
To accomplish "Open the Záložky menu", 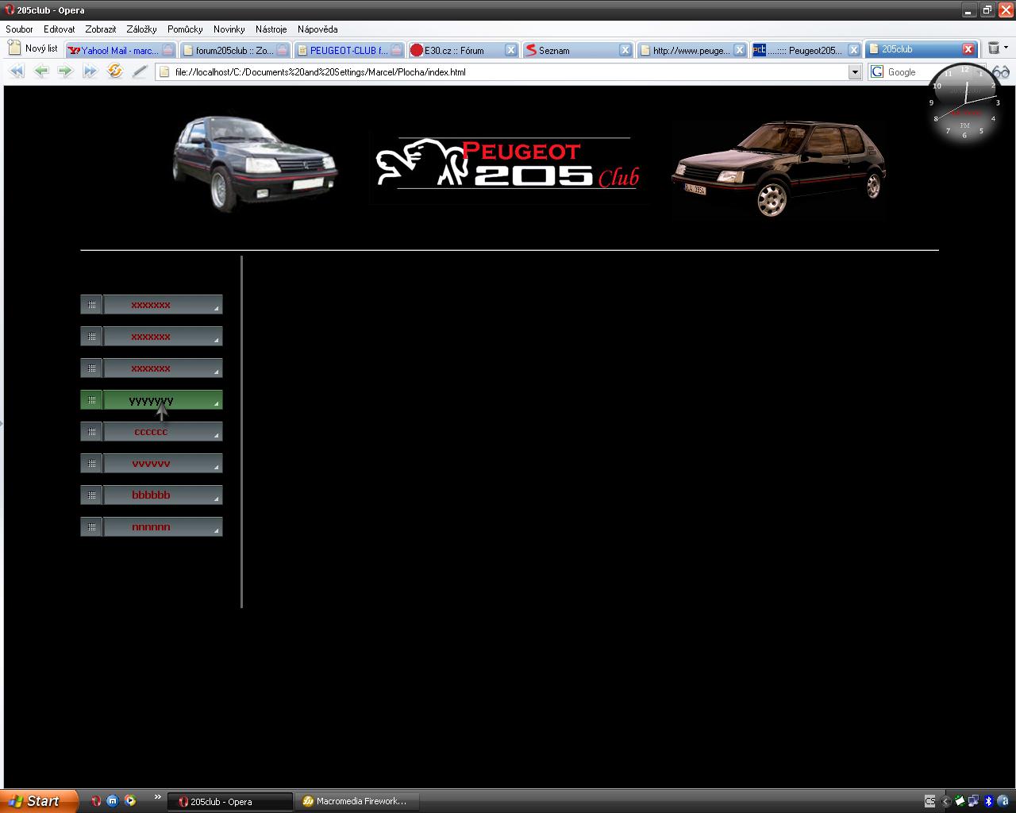I will click(141, 29).
